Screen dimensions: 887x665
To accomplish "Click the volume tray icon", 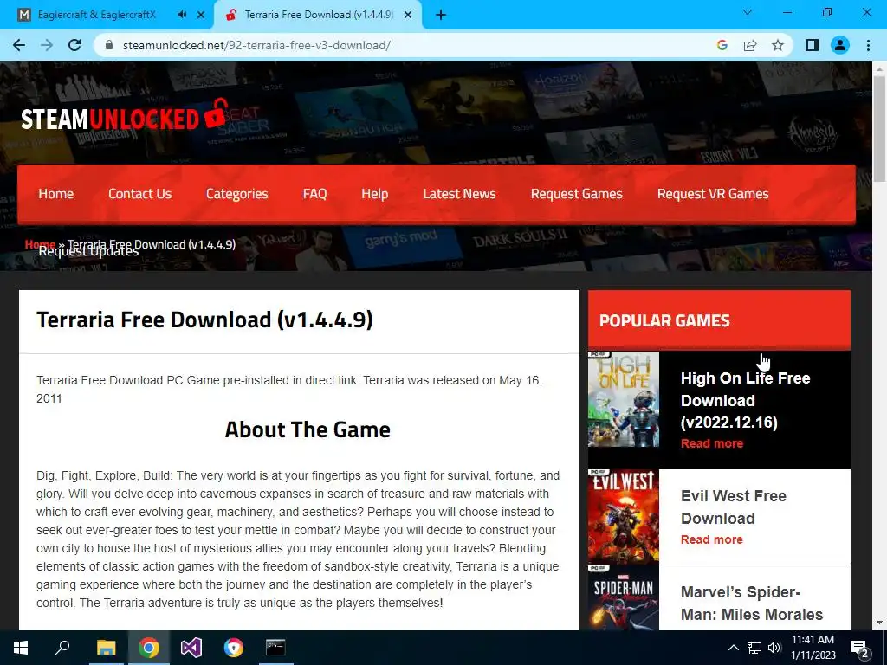I will coord(774,648).
